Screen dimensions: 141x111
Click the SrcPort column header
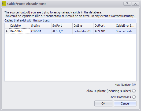coord(62,26)
